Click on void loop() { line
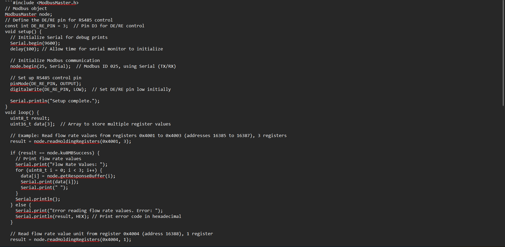 tap(22, 113)
